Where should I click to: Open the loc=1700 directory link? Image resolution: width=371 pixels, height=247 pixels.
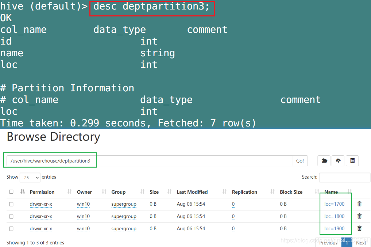pos(334,204)
